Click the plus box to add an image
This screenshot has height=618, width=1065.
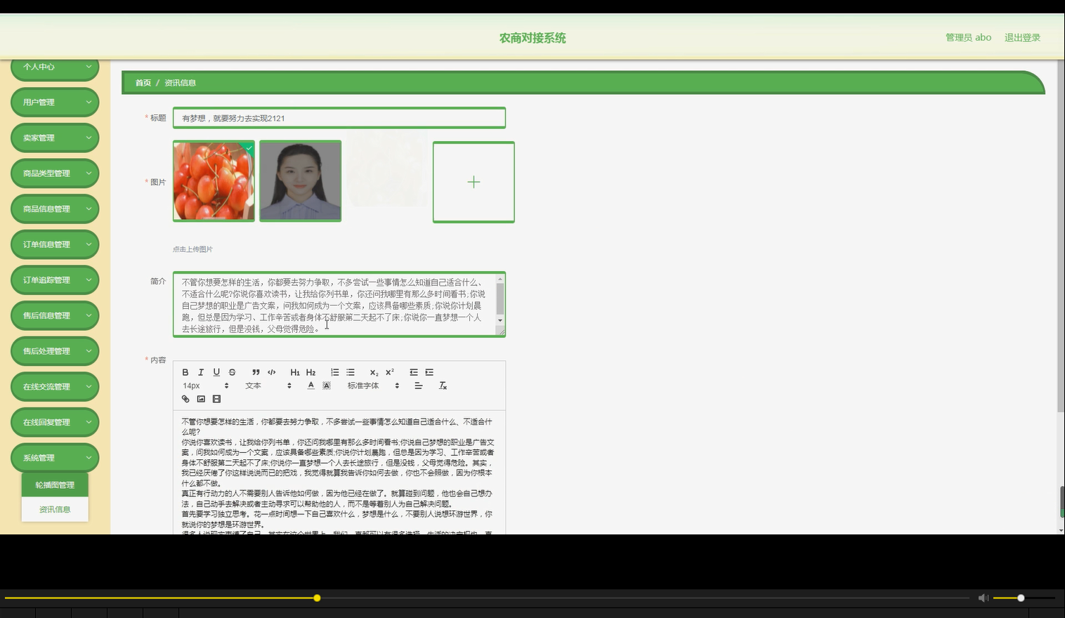473,182
